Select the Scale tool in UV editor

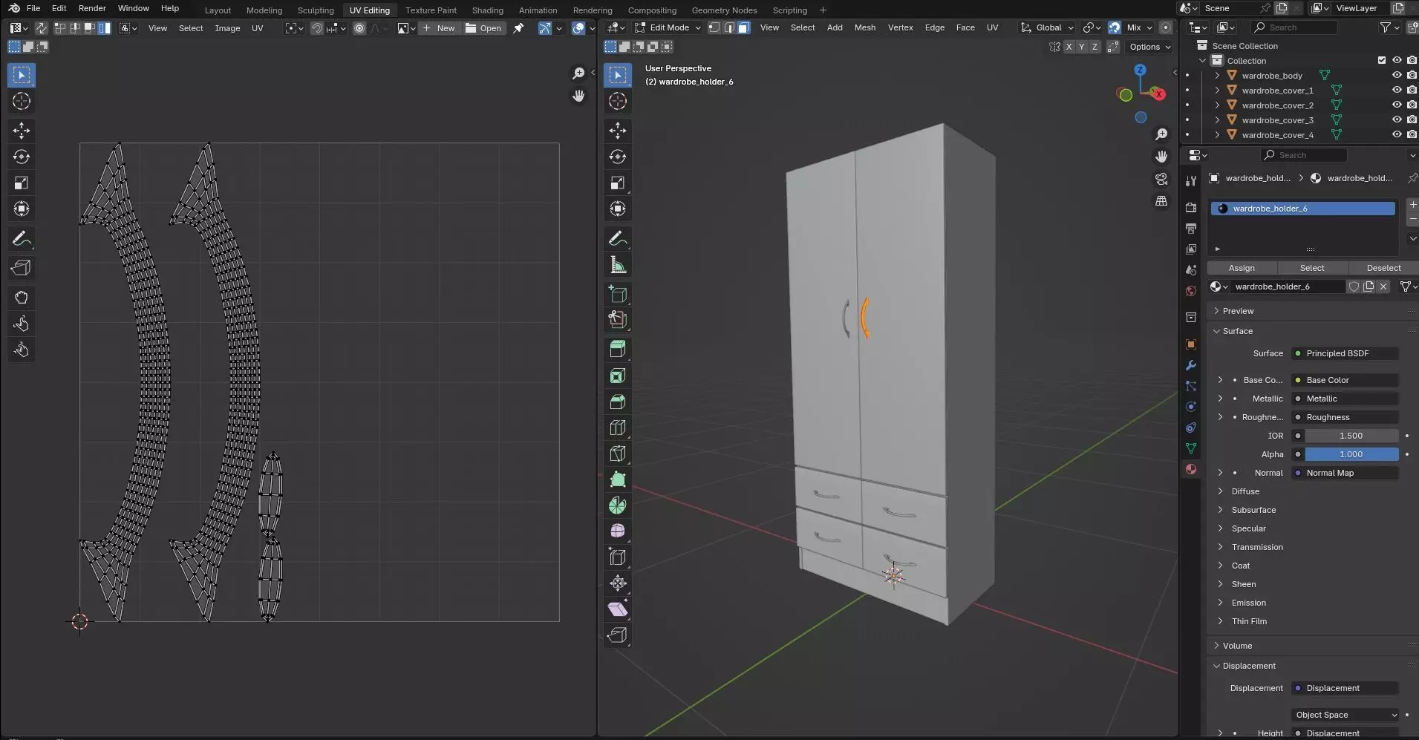pos(22,183)
